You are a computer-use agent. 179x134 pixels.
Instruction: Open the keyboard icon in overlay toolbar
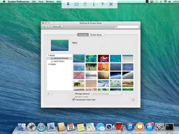pos(76,4)
